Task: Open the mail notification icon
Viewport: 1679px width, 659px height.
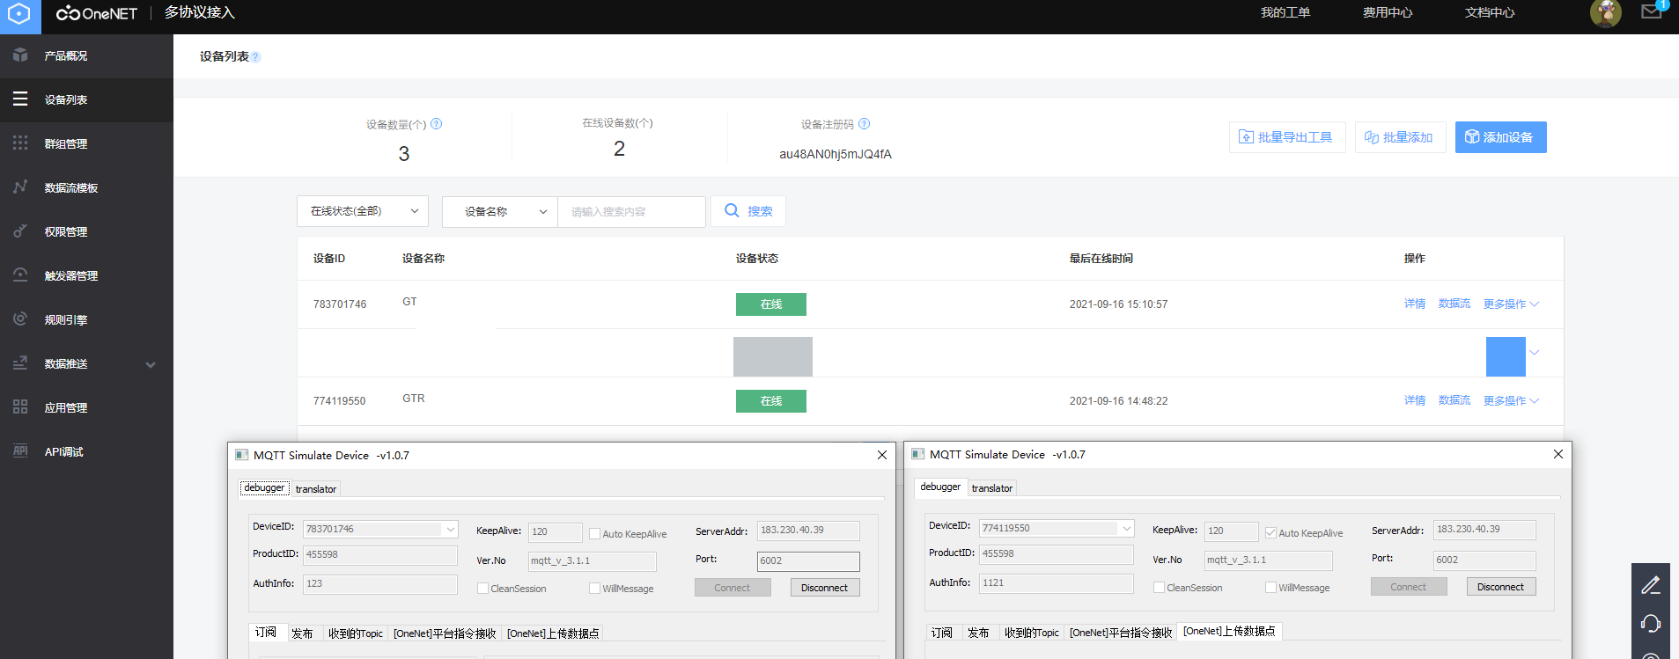Action: tap(1651, 11)
